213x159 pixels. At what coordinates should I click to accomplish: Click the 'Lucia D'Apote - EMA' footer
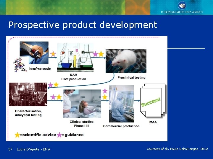[x=33, y=149]
